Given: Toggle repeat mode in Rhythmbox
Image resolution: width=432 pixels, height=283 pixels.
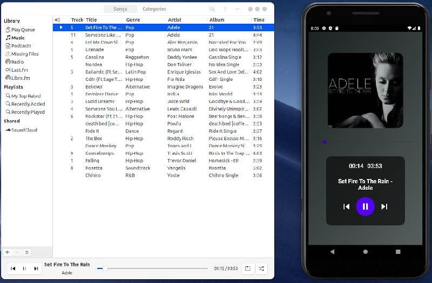Looking at the screenshot, I should pyautogui.click(x=248, y=268).
